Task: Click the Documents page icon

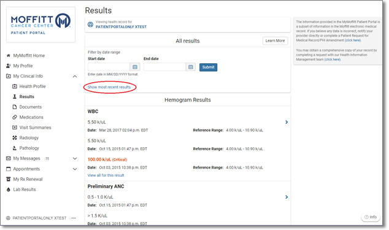Action: [x=15, y=107]
